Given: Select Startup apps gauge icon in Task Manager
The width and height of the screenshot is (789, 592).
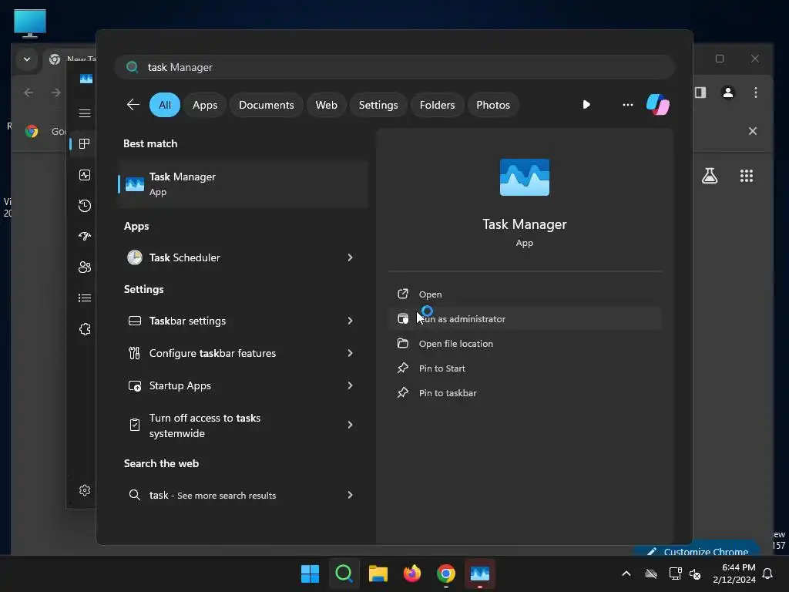Looking at the screenshot, I should tap(85, 236).
